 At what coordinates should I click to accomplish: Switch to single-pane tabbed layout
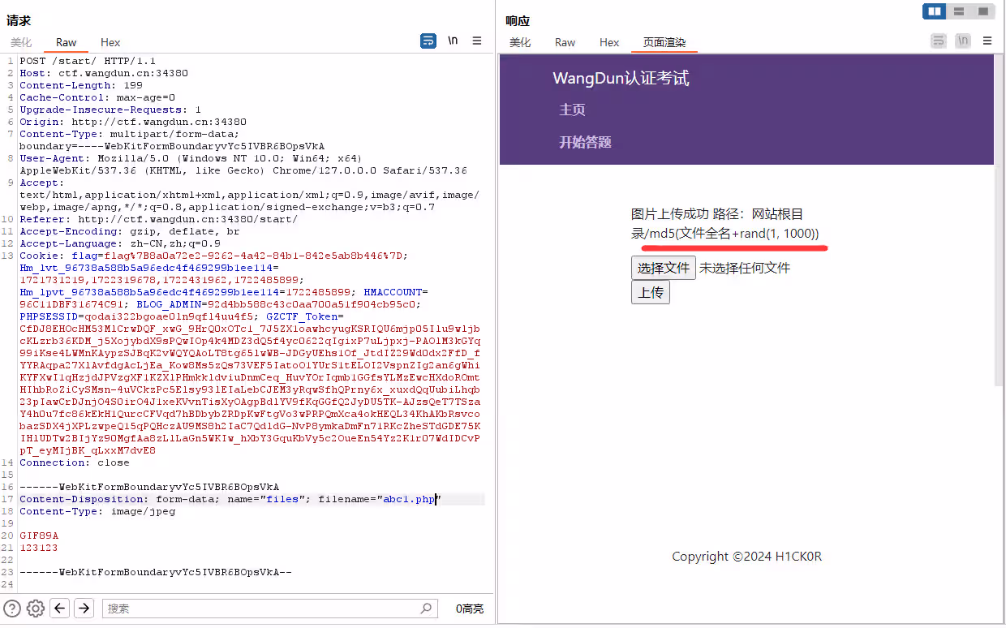[x=982, y=11]
